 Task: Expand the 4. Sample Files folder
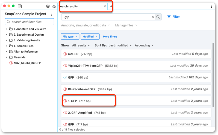pos(6,46)
